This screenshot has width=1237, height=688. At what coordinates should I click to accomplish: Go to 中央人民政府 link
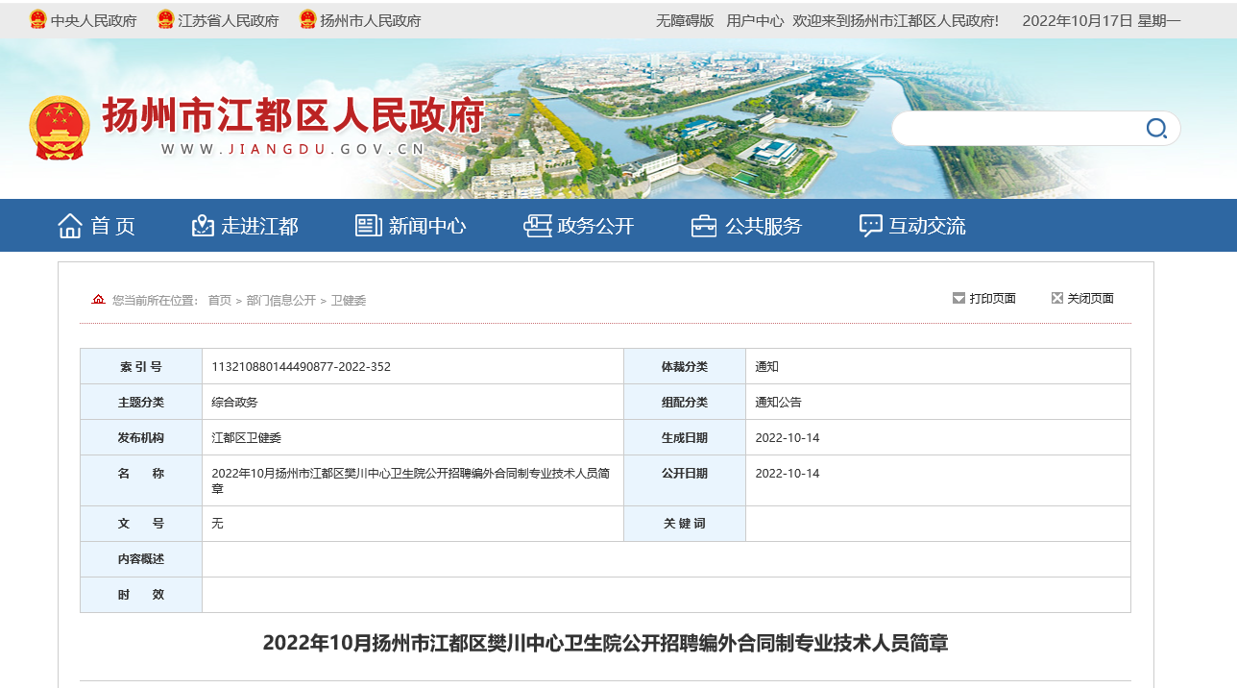pos(93,20)
